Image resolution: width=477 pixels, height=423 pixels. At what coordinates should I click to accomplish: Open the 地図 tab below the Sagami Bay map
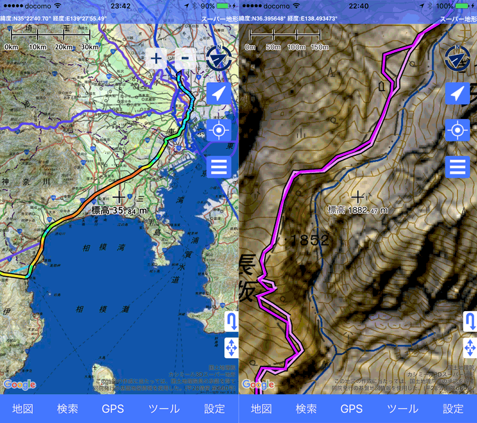(x=24, y=409)
